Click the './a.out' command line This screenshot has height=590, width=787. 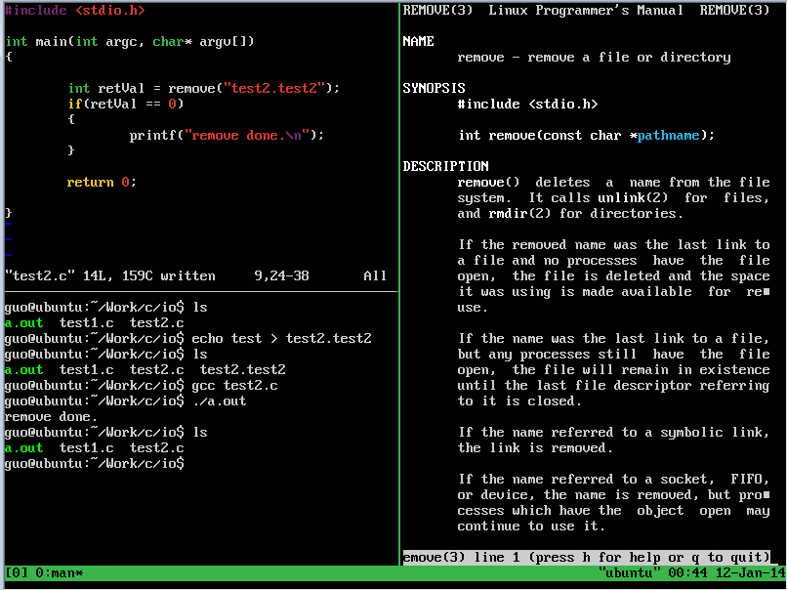pyautogui.click(x=126, y=400)
